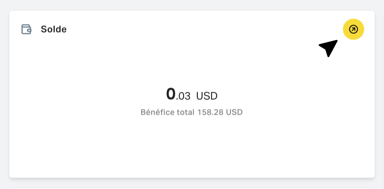Select the black pointer arrow graphic

(329, 48)
